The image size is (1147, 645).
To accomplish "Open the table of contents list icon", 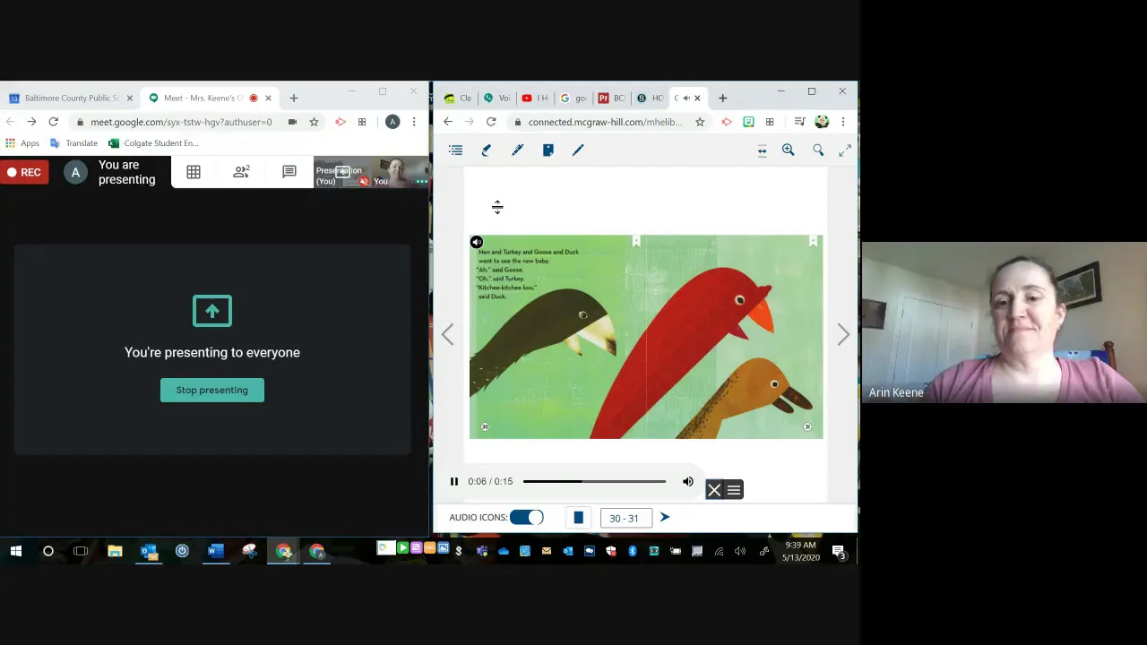I will coord(456,150).
